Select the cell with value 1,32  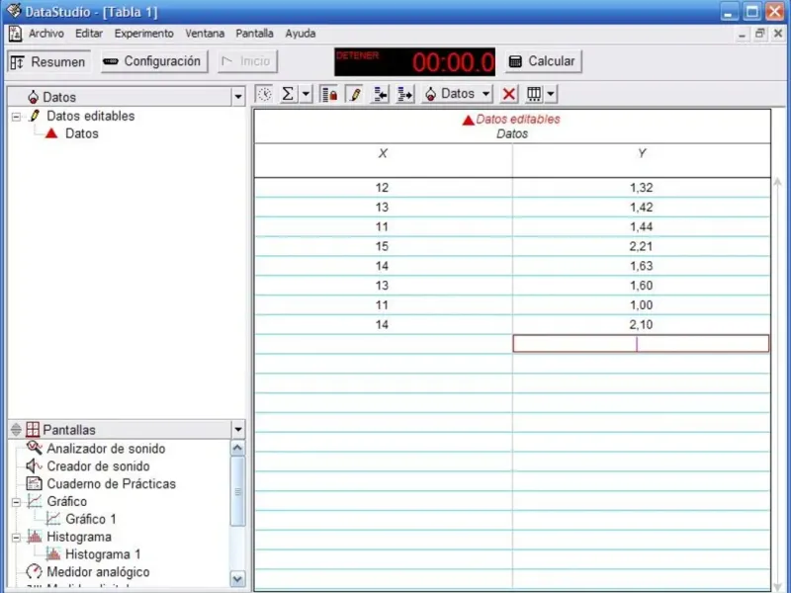click(x=641, y=188)
